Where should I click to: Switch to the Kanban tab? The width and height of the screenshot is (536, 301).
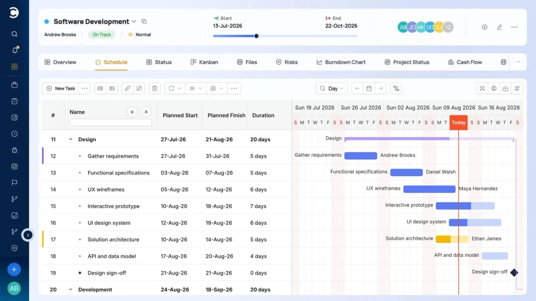(204, 62)
